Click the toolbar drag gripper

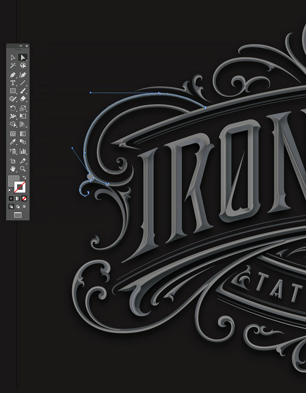[x=18, y=50]
